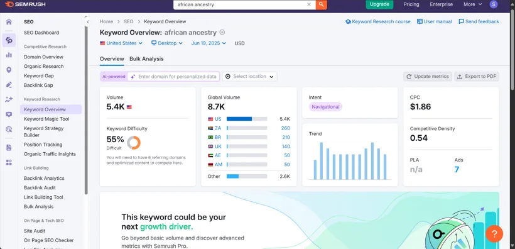The height and width of the screenshot is (249, 515).
Task: Open the Advertising target icon in rail
Action: 9,130
